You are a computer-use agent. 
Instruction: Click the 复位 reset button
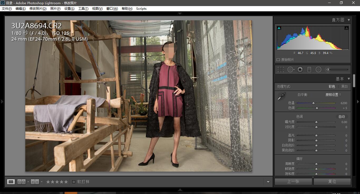(x=332, y=181)
